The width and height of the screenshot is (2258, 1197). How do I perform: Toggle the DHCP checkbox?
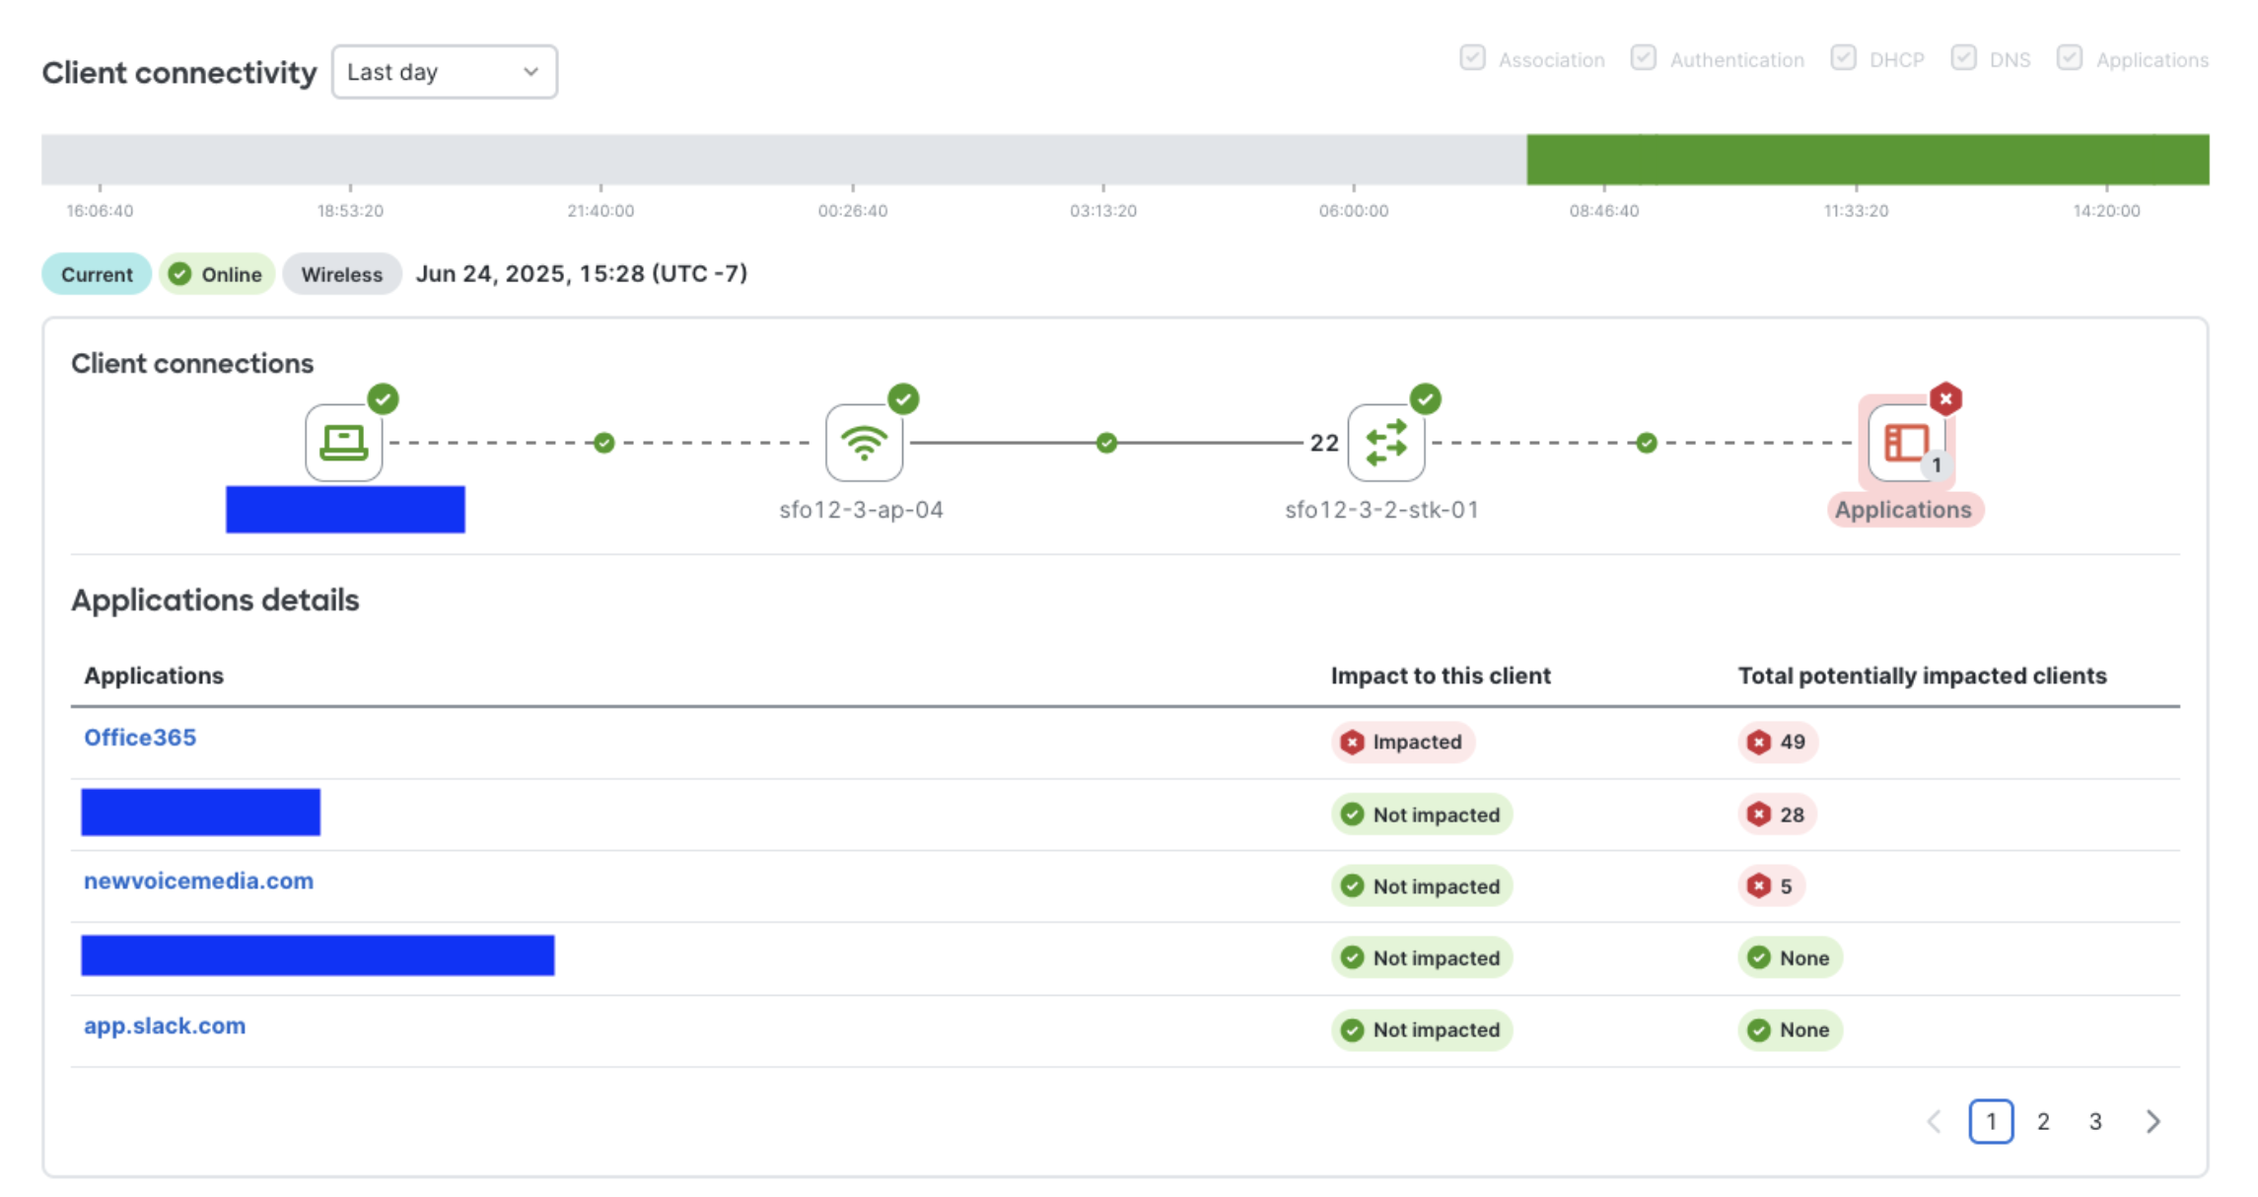1843,58
